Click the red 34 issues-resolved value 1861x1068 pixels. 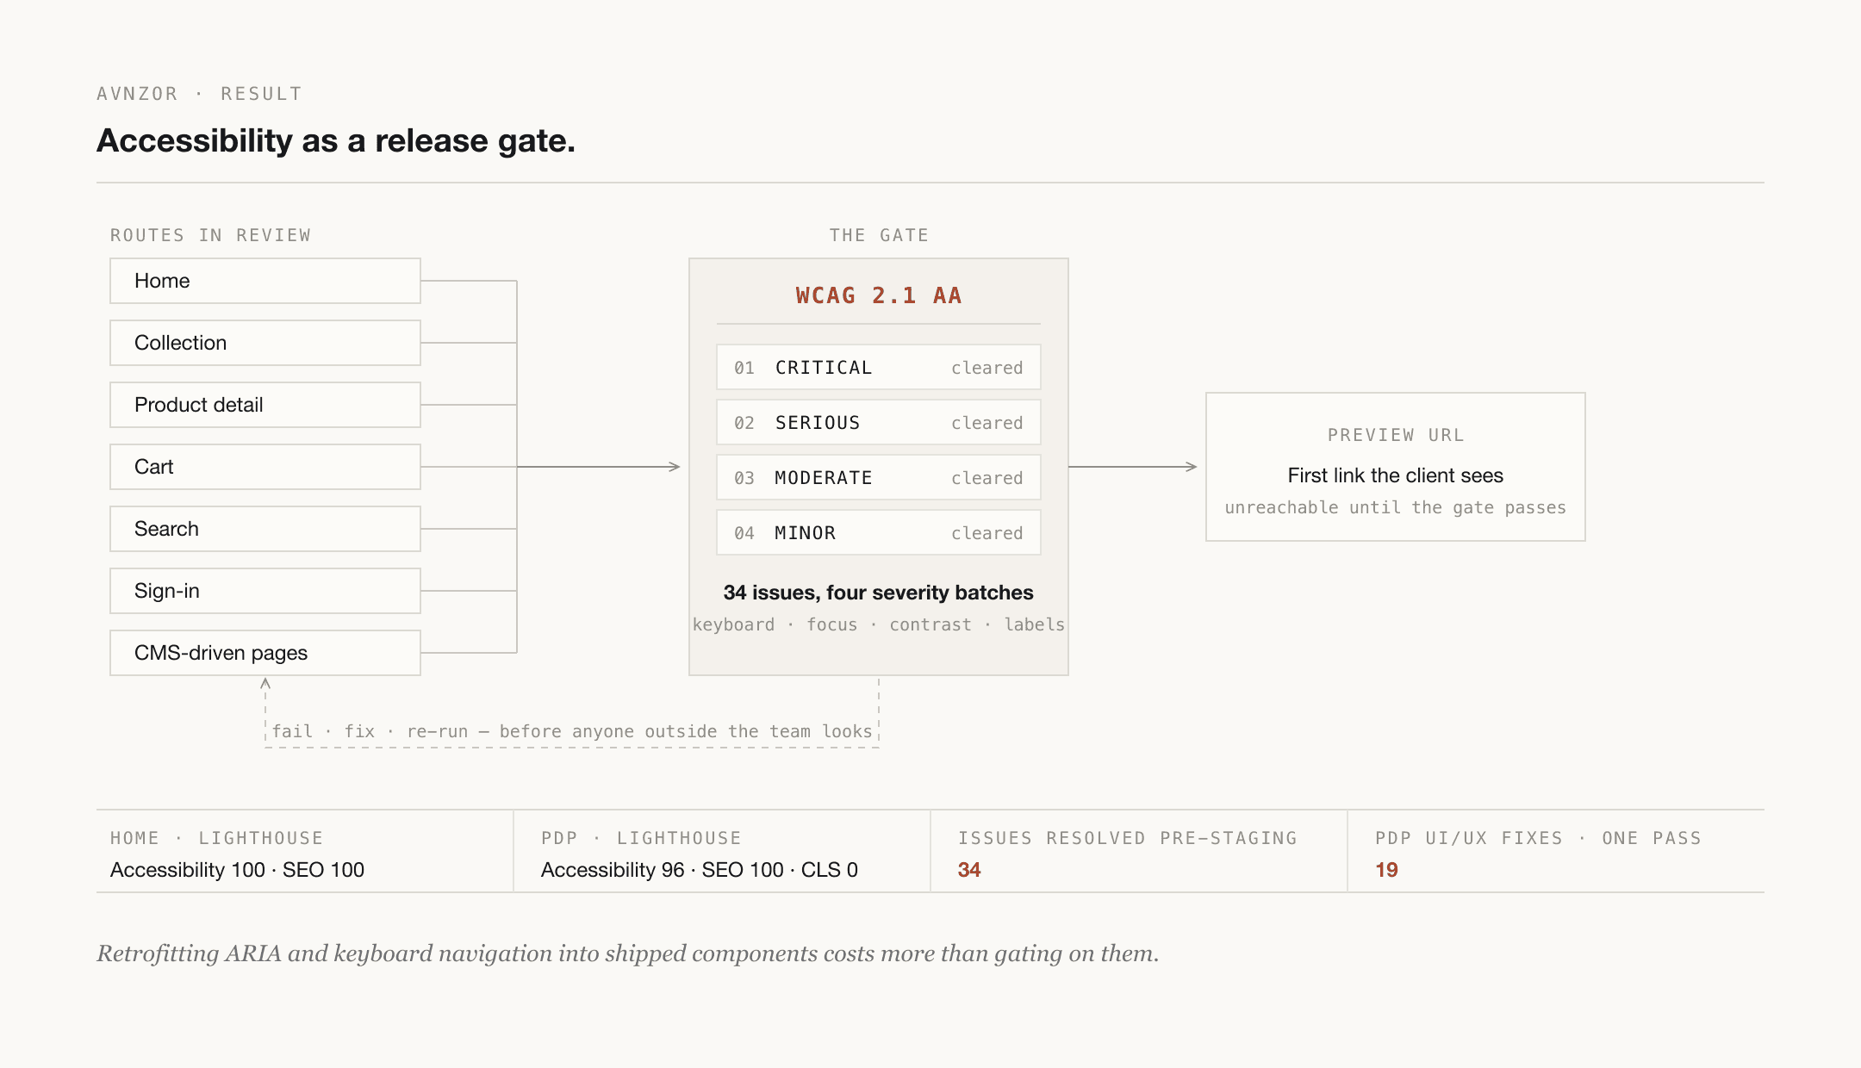pyautogui.click(x=969, y=870)
